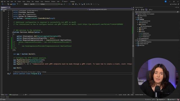Image resolution: width=180 pixels, height=101 pixels.
Task: Collapse the AddGrpc code block at line 12
Action: coord(12,32)
